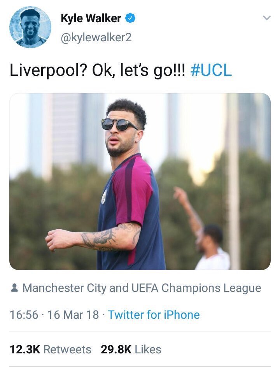The width and height of the screenshot is (280, 367).
Task: Open the Twitter for iPhone source link
Action: [154, 314]
